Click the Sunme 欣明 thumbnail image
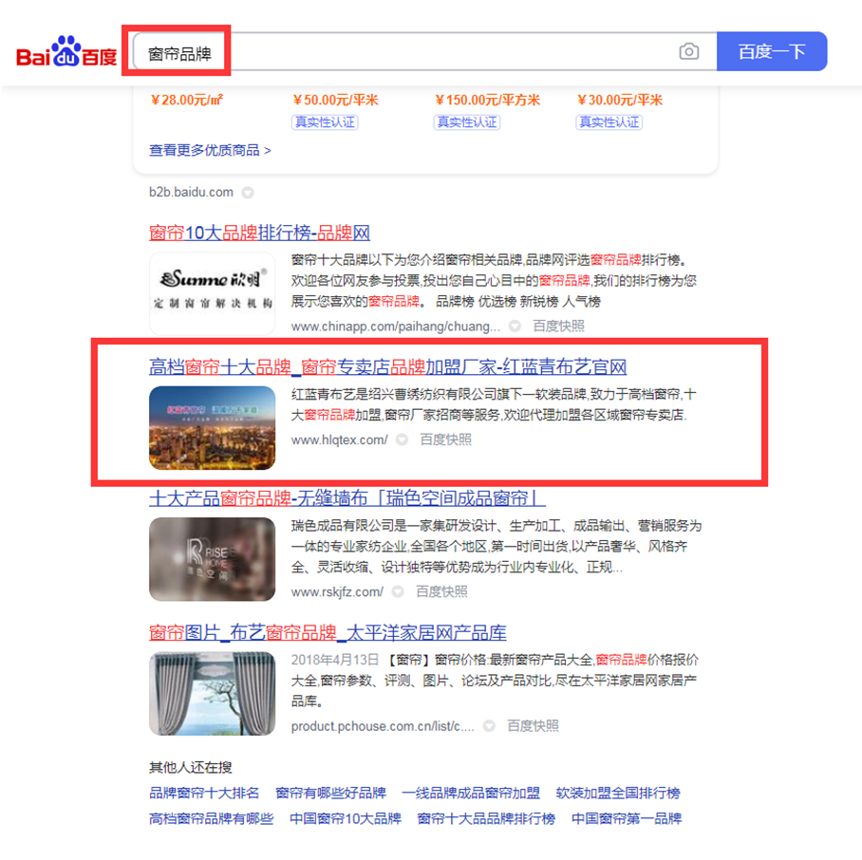 click(213, 293)
